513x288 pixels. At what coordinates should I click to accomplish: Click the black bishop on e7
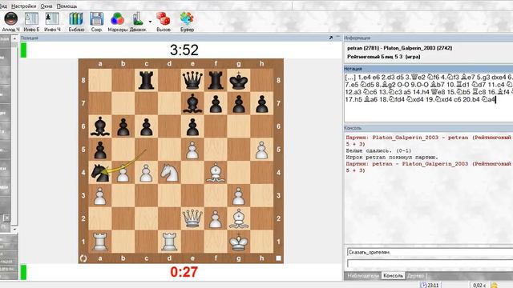192,103
